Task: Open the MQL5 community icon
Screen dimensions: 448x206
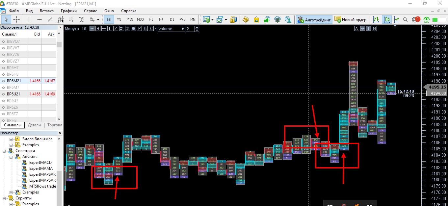Action: (288, 19)
